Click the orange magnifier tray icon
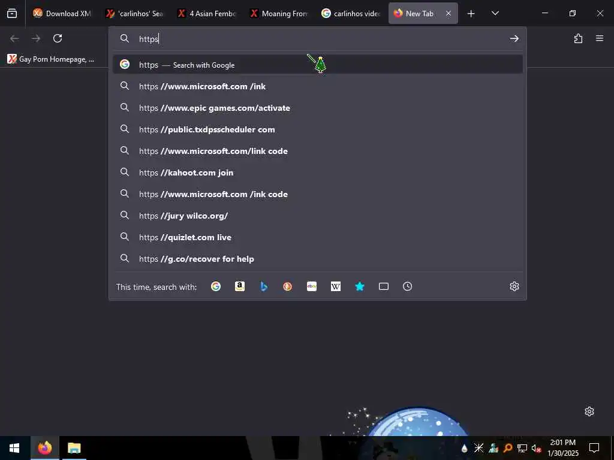The width and height of the screenshot is (614, 460). tap(508, 448)
